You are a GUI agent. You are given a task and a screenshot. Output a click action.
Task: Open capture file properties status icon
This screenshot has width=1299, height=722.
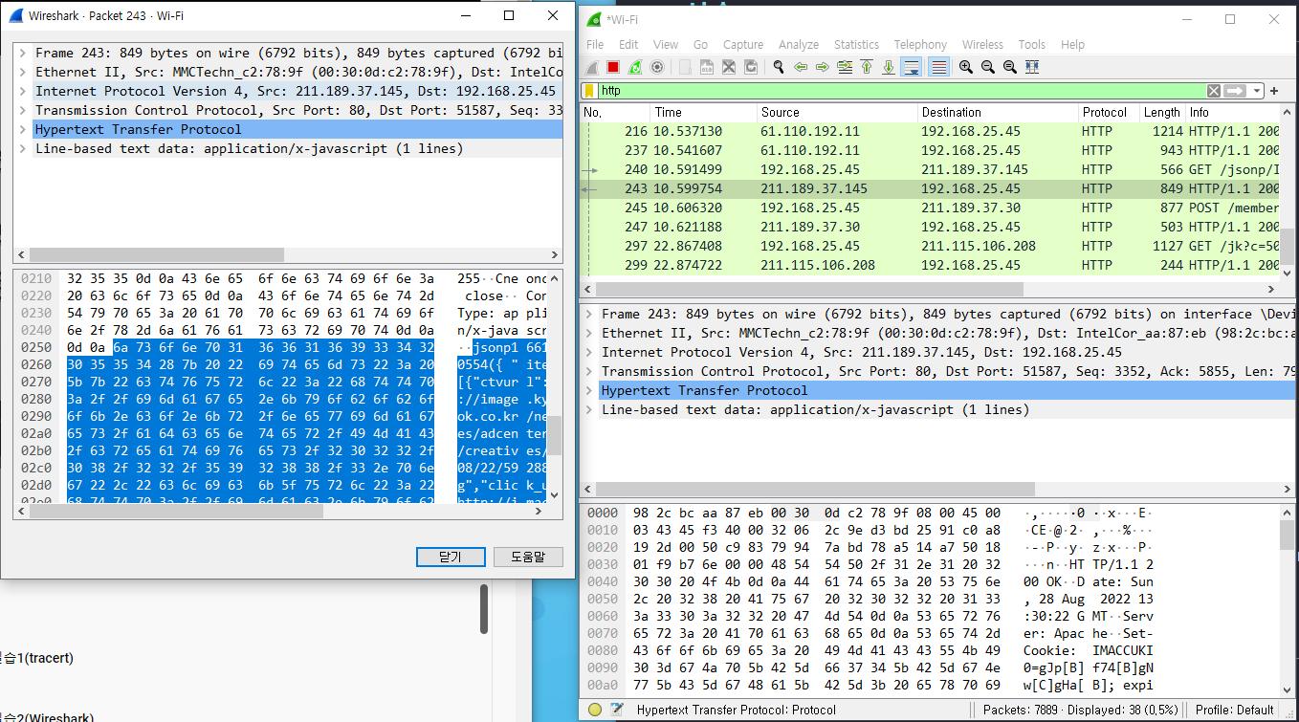(x=617, y=710)
